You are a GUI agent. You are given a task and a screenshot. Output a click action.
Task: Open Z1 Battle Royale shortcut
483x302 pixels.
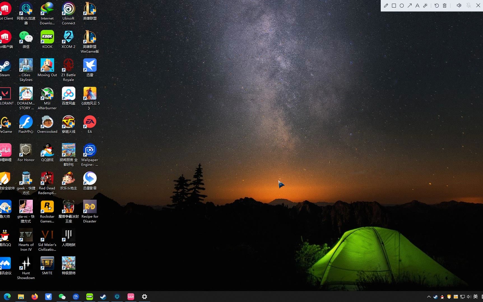click(x=69, y=70)
